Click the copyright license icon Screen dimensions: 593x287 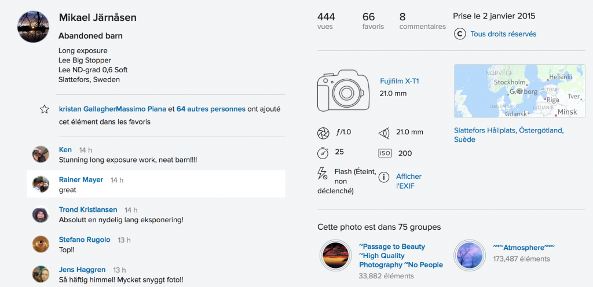(x=460, y=34)
